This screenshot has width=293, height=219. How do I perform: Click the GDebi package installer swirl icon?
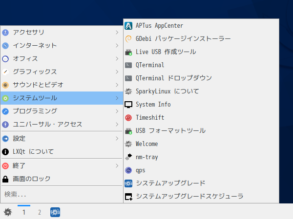128,39
